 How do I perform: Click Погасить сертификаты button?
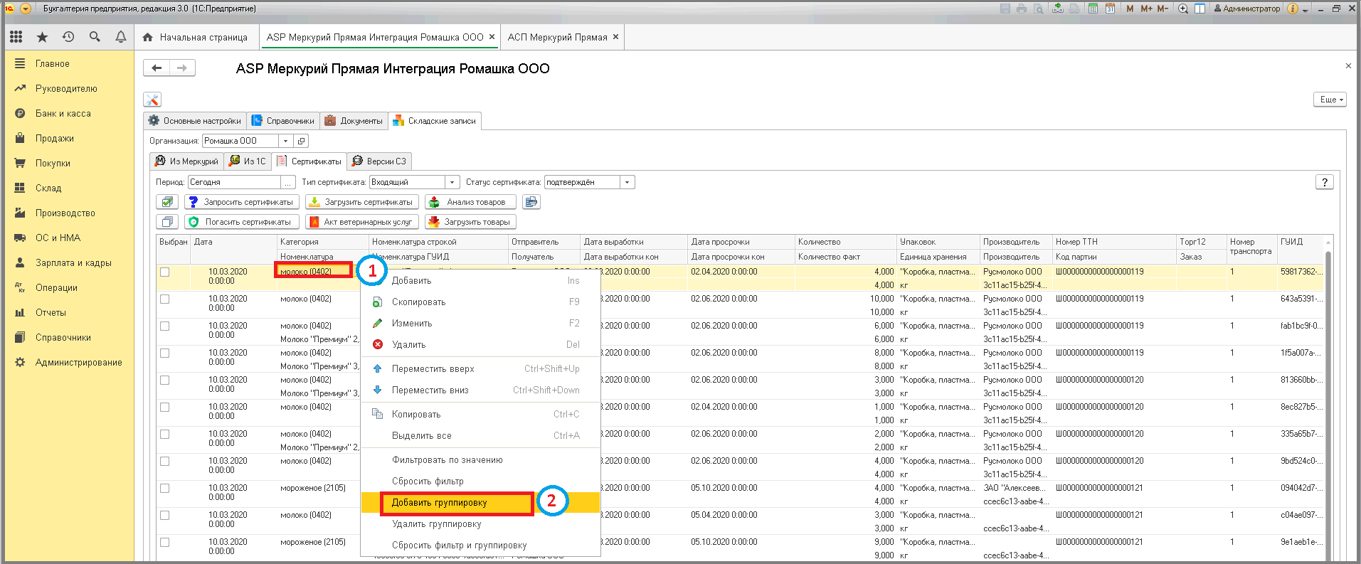click(x=241, y=222)
